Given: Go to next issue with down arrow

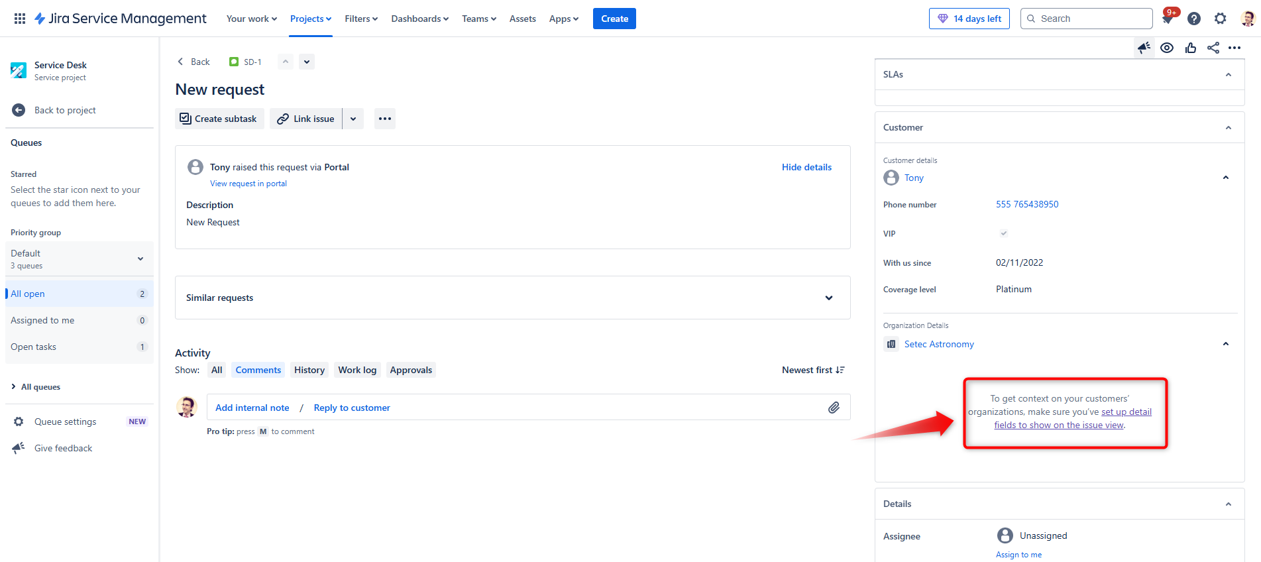Looking at the screenshot, I should click(x=307, y=62).
